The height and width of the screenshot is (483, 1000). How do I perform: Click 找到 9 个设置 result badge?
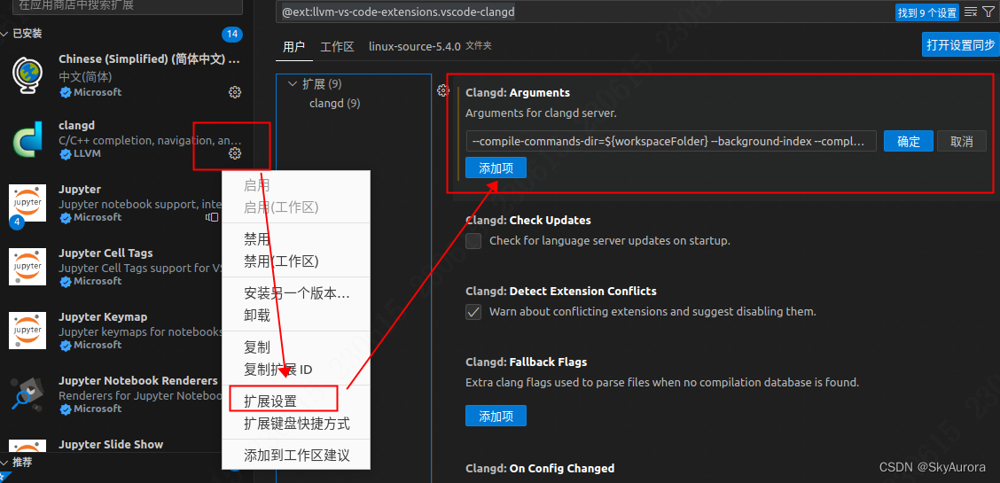click(927, 12)
